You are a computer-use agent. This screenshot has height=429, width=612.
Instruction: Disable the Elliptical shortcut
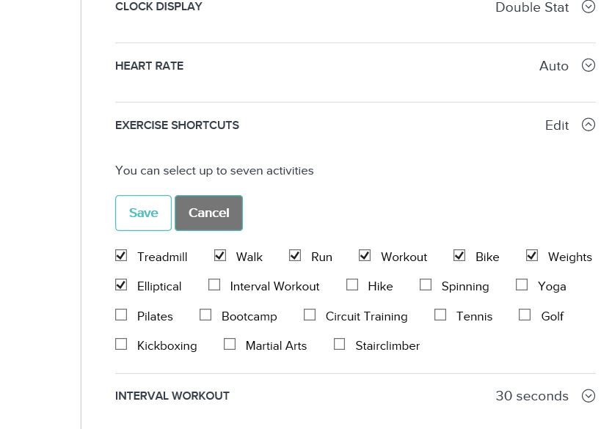click(x=121, y=285)
